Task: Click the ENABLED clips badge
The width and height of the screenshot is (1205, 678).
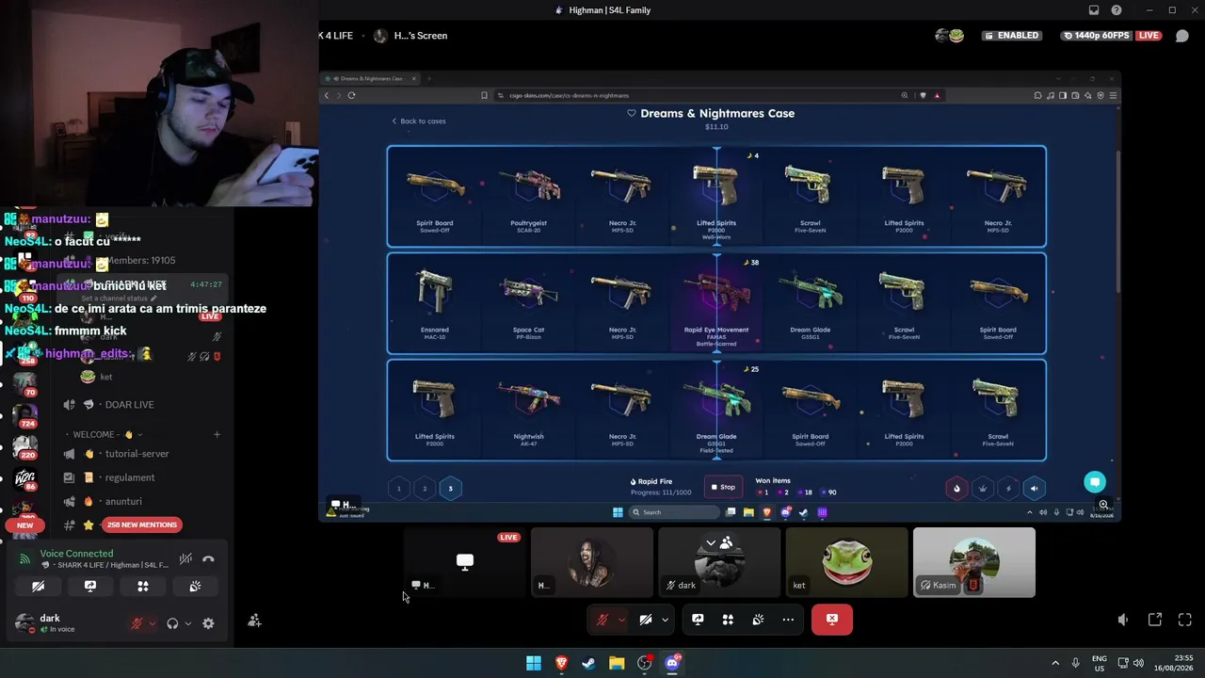Action: click(1010, 36)
